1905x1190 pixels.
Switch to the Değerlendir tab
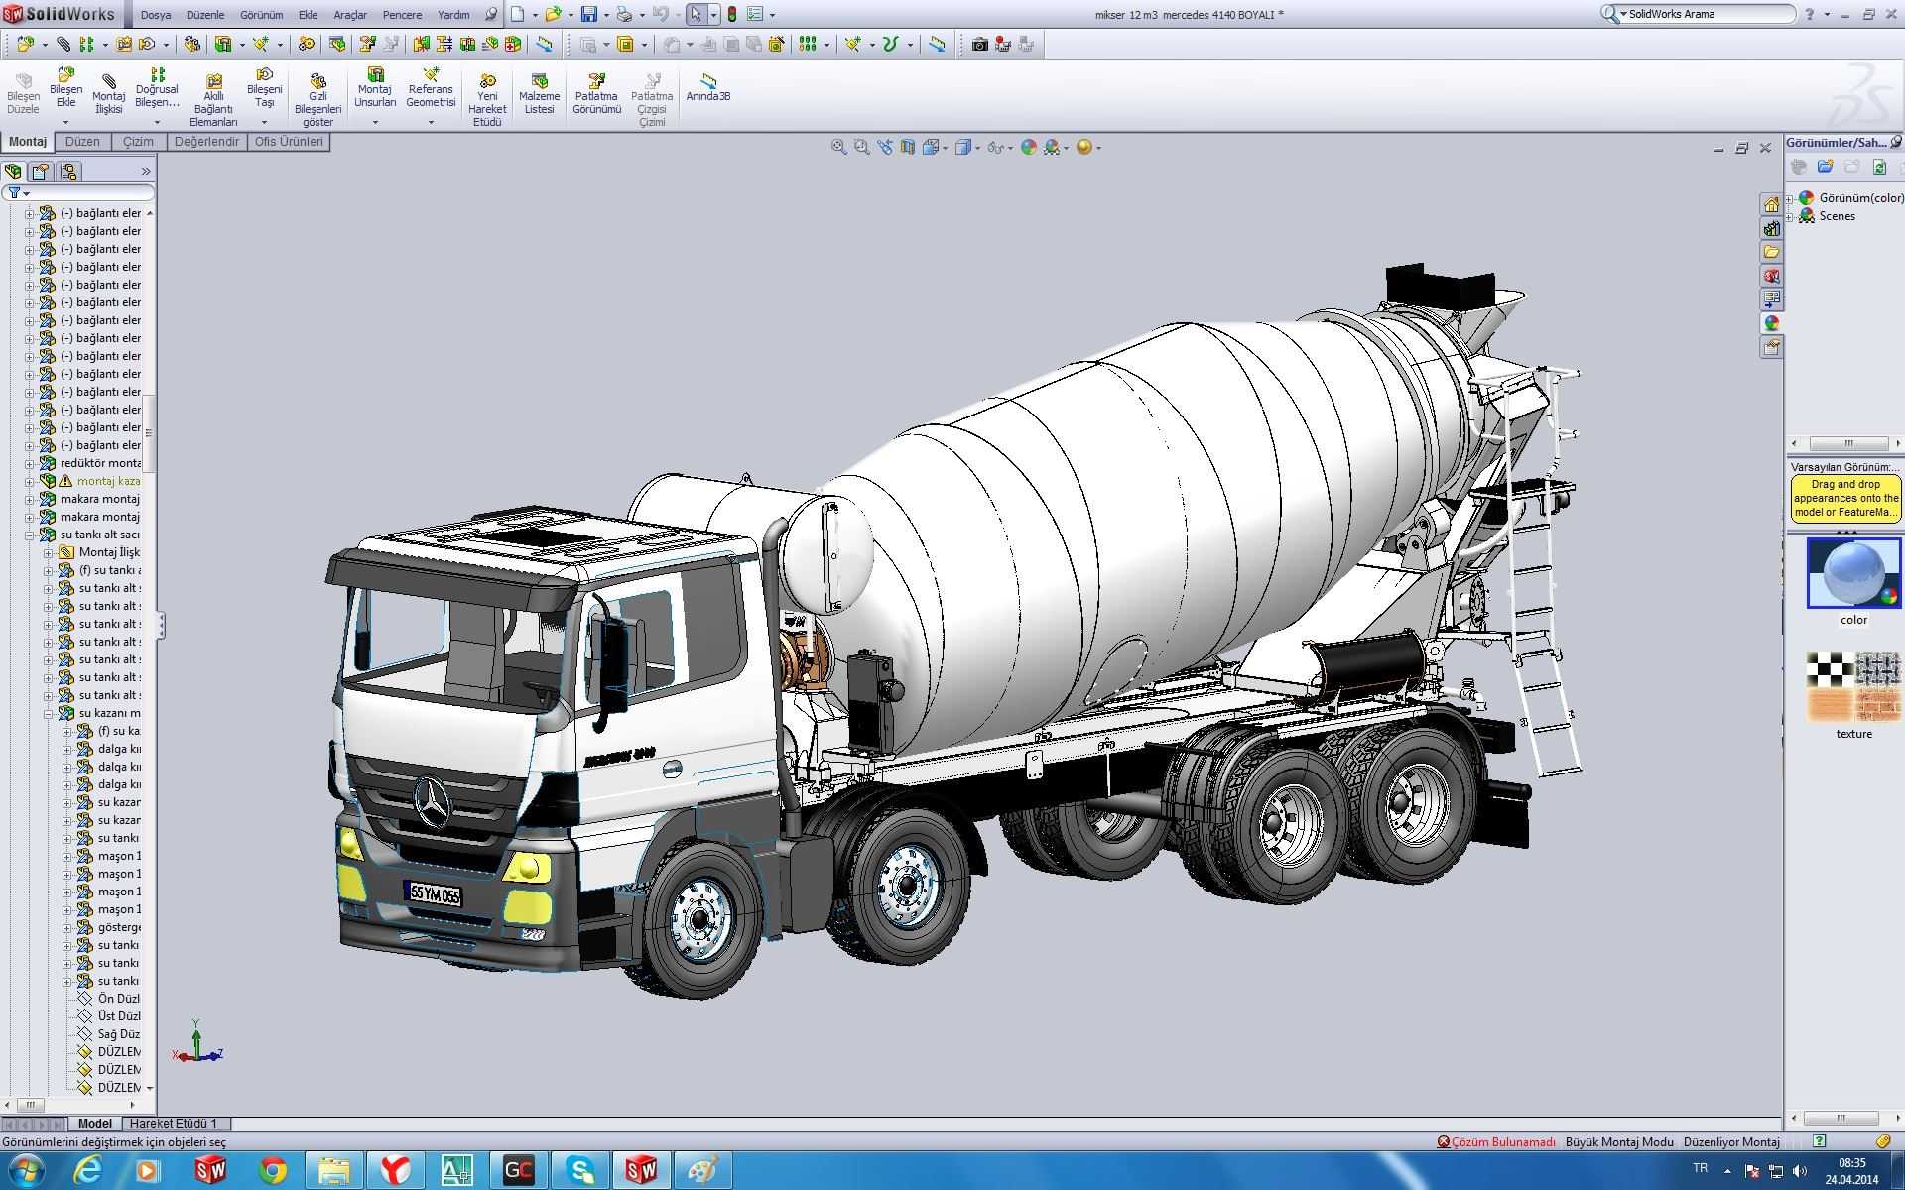click(206, 142)
